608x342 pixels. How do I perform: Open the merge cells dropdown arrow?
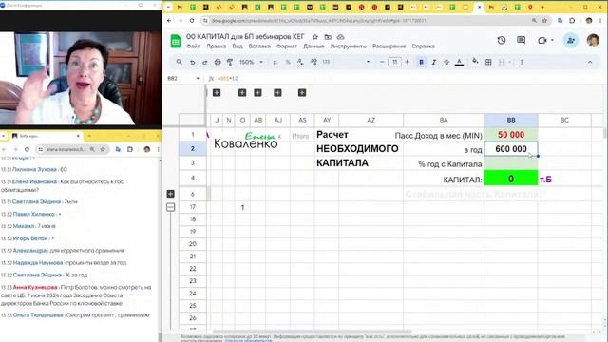tap(509, 62)
